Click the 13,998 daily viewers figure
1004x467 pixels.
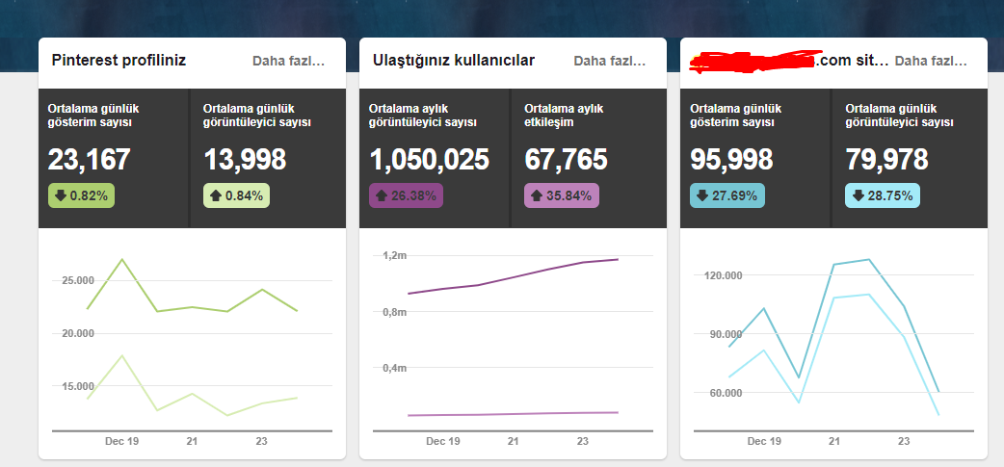pyautogui.click(x=245, y=159)
